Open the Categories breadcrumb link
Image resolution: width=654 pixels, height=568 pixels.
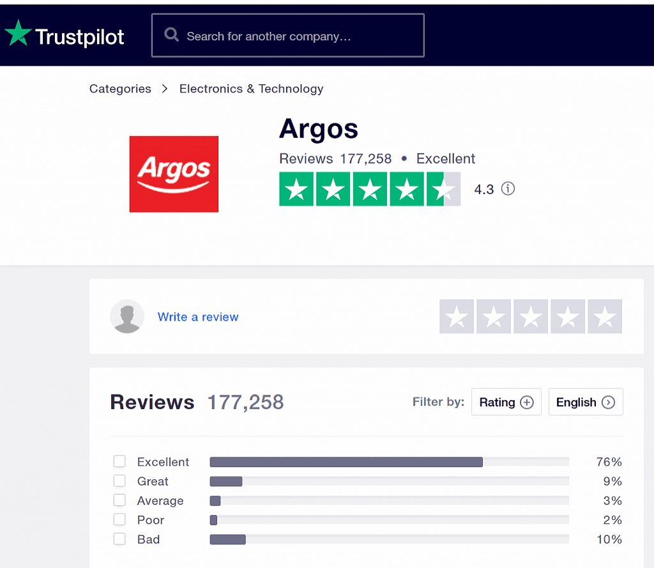coord(120,88)
